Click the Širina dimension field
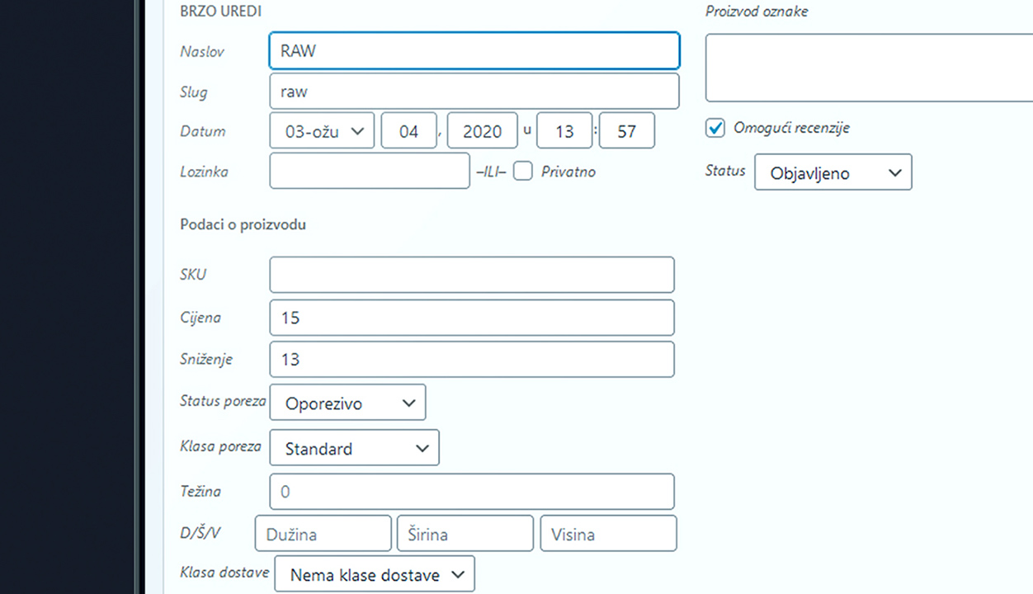 point(465,533)
